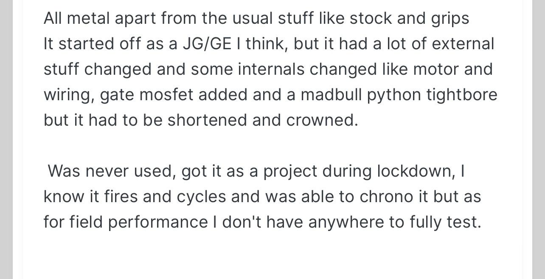This screenshot has width=545, height=279.
Task: Click the word "crowned" ending first paragraph
Action: point(322,120)
